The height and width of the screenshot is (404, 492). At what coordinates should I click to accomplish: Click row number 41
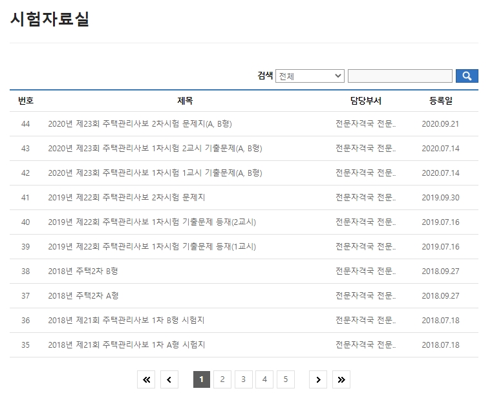[x=25, y=198]
